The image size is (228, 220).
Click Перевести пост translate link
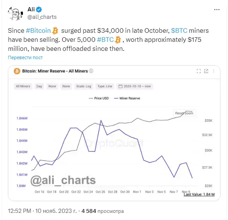click(25, 57)
